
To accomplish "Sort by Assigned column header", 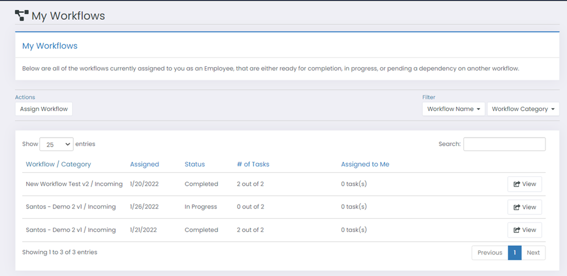I will pos(144,164).
